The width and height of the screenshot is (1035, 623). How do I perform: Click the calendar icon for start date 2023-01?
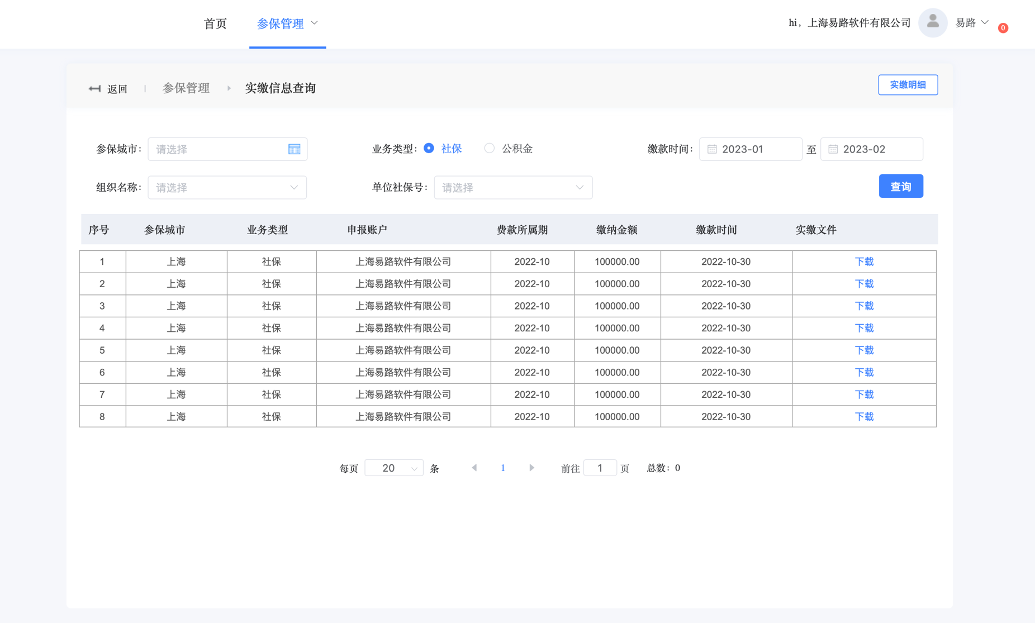[712, 149]
